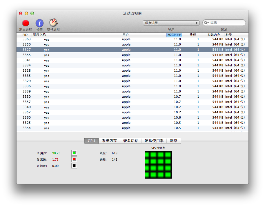Sort by the PID column header
Screen dimensions: 265x207
point(25,35)
